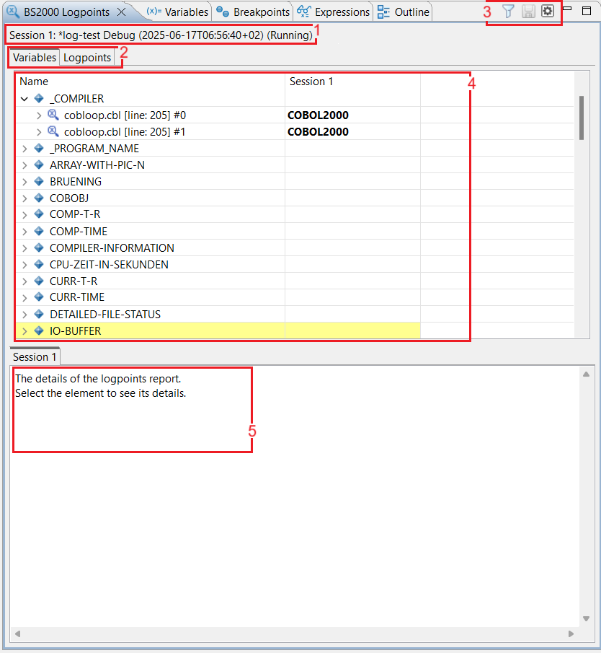Click the magnifier icon of cobloop.cbl #0
Screen dimensions: 601x653
click(53, 115)
